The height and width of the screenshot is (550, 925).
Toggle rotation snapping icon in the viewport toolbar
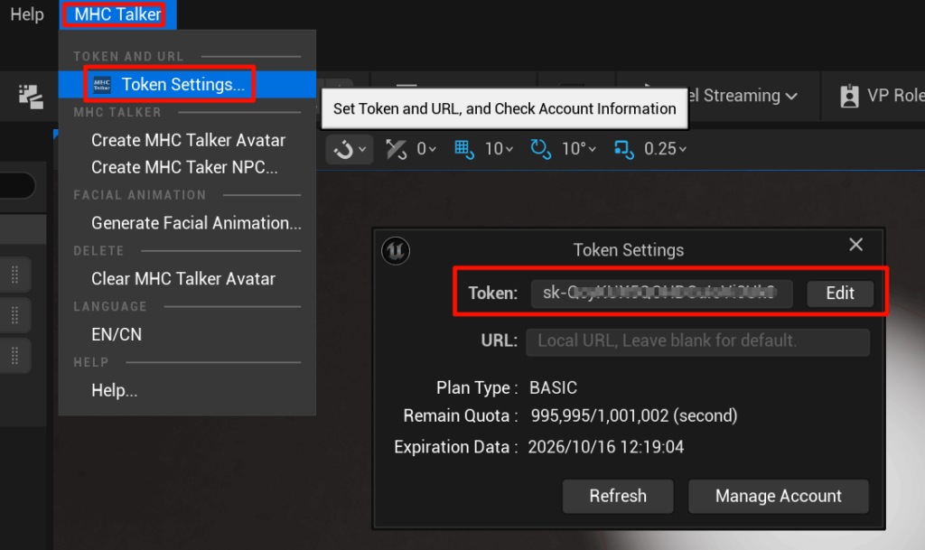540,149
